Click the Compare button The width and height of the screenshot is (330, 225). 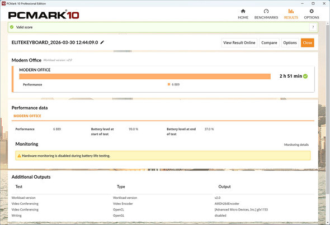[269, 42]
